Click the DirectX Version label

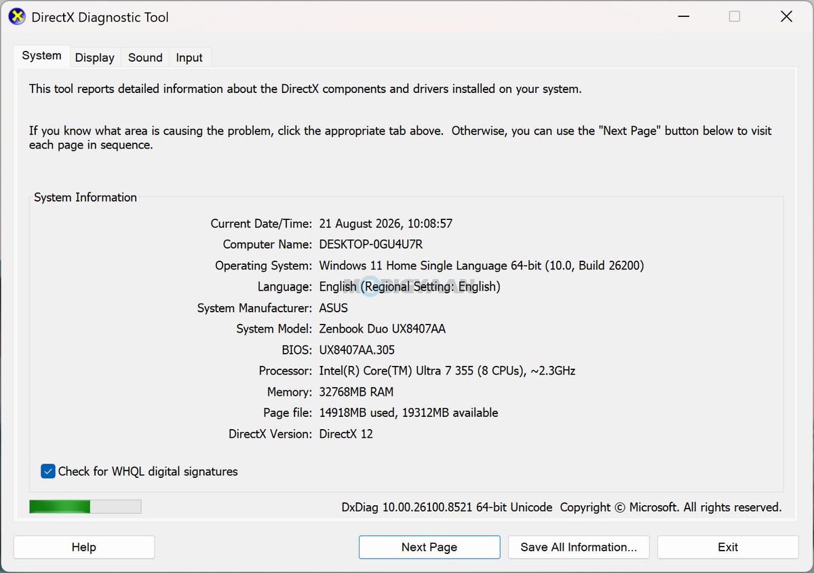coord(271,434)
